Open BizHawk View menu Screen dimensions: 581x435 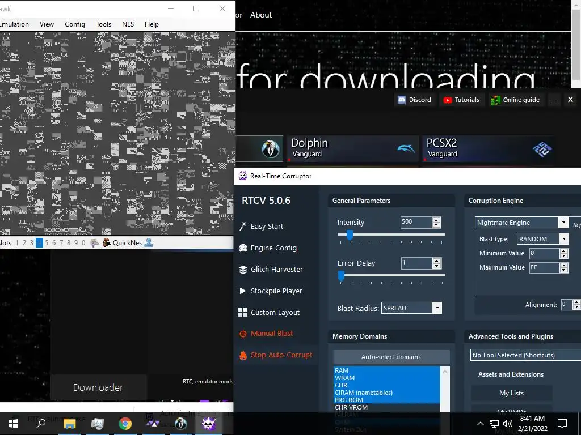(47, 24)
